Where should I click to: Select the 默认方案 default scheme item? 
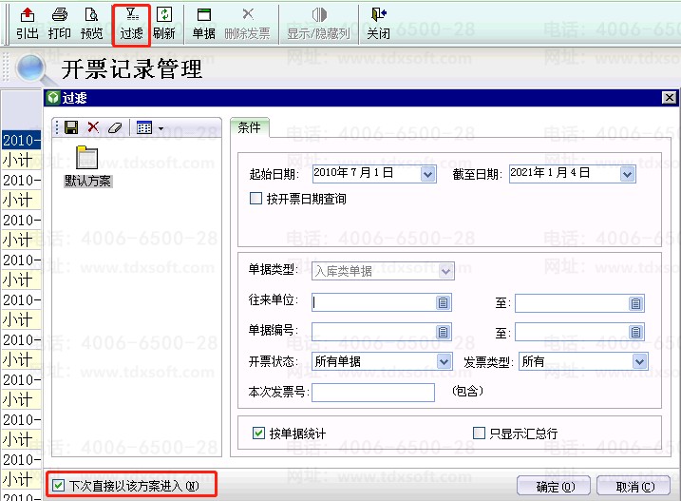(87, 167)
